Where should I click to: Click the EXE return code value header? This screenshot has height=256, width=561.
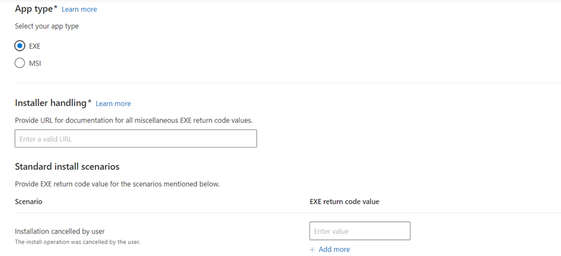tap(344, 201)
